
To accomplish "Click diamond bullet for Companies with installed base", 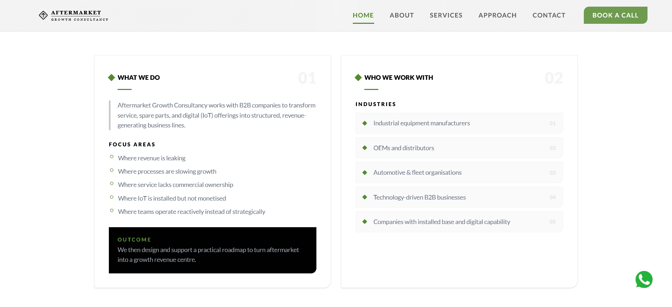I will coord(365,222).
